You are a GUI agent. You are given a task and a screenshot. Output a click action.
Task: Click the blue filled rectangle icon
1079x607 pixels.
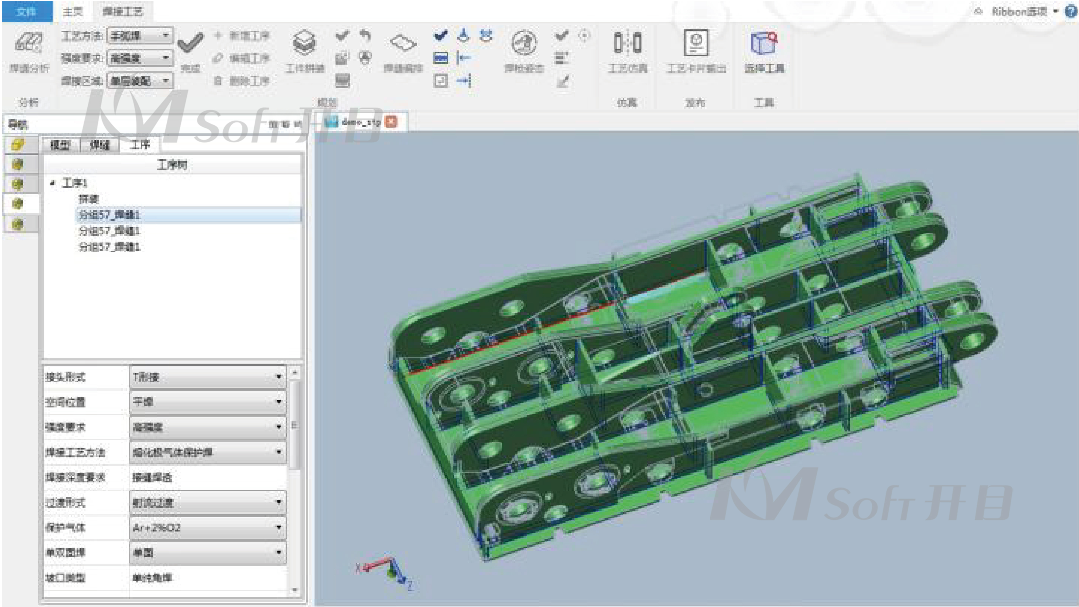tap(441, 58)
